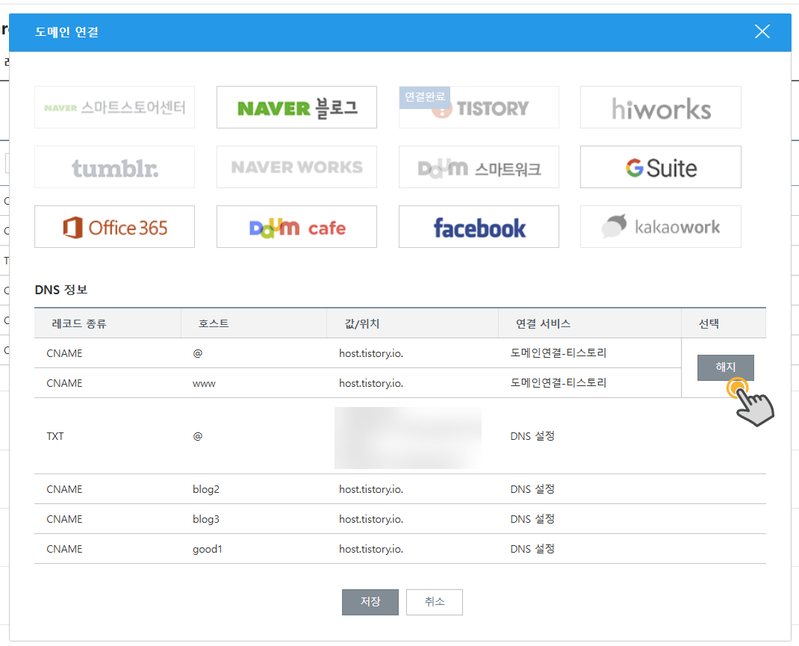Click the 연결완료 badge on TISTORY
The width and height of the screenshot is (799, 646).
pyautogui.click(x=424, y=97)
